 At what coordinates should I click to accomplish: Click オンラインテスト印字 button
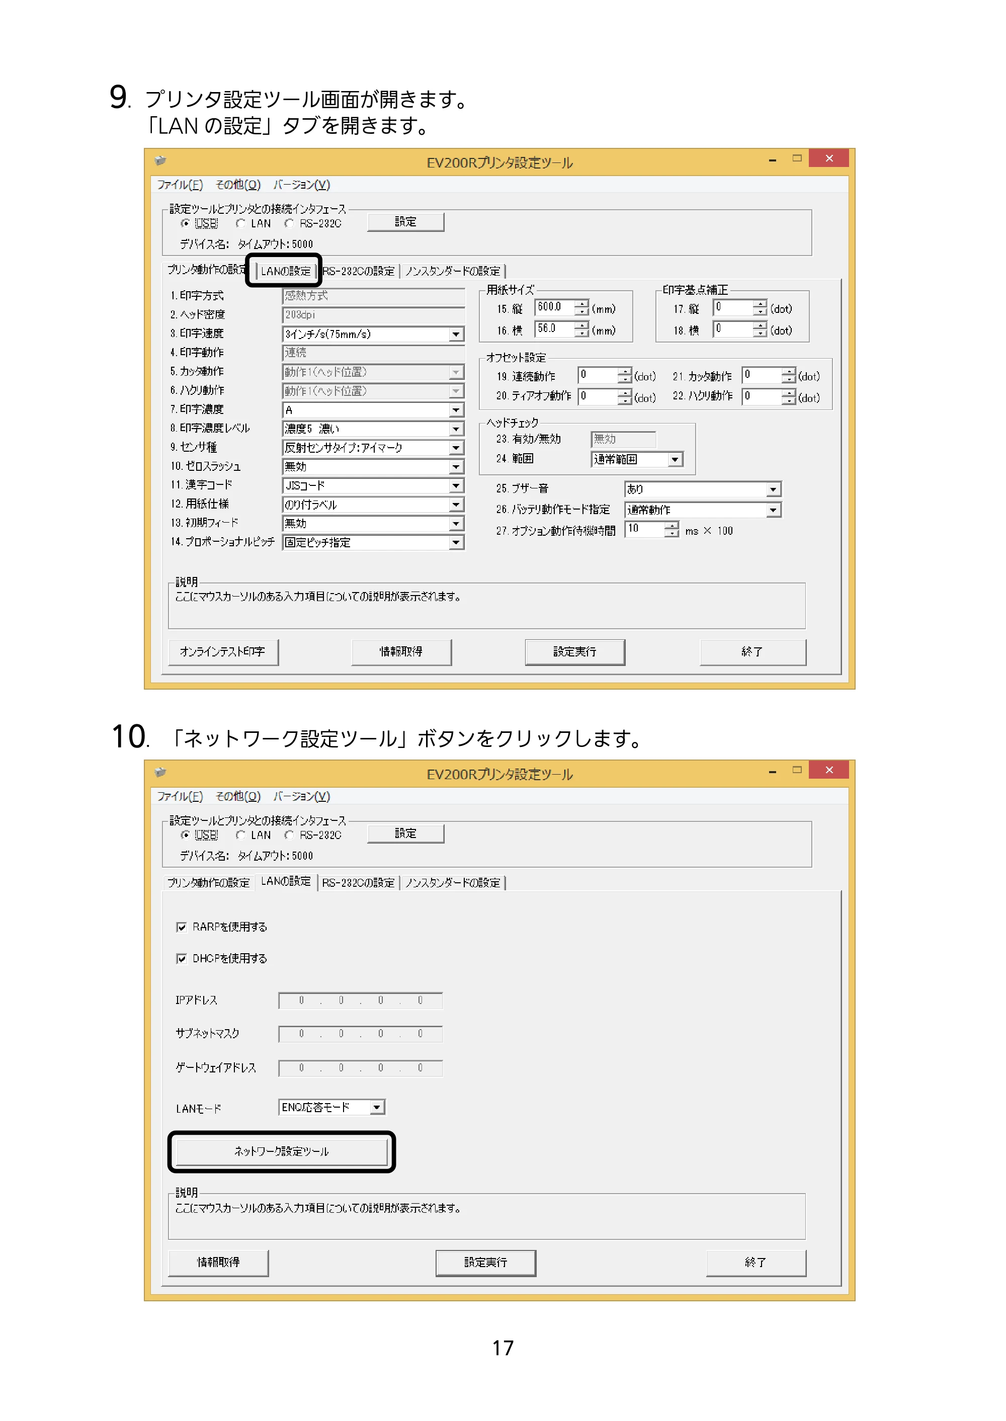click(223, 652)
